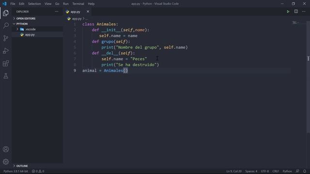310x174 pixels.
Task: Open notifications bell in status bar
Action: (305, 171)
